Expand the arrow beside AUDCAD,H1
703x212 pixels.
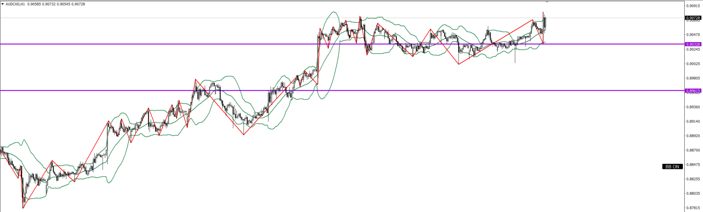[x=3, y=4]
